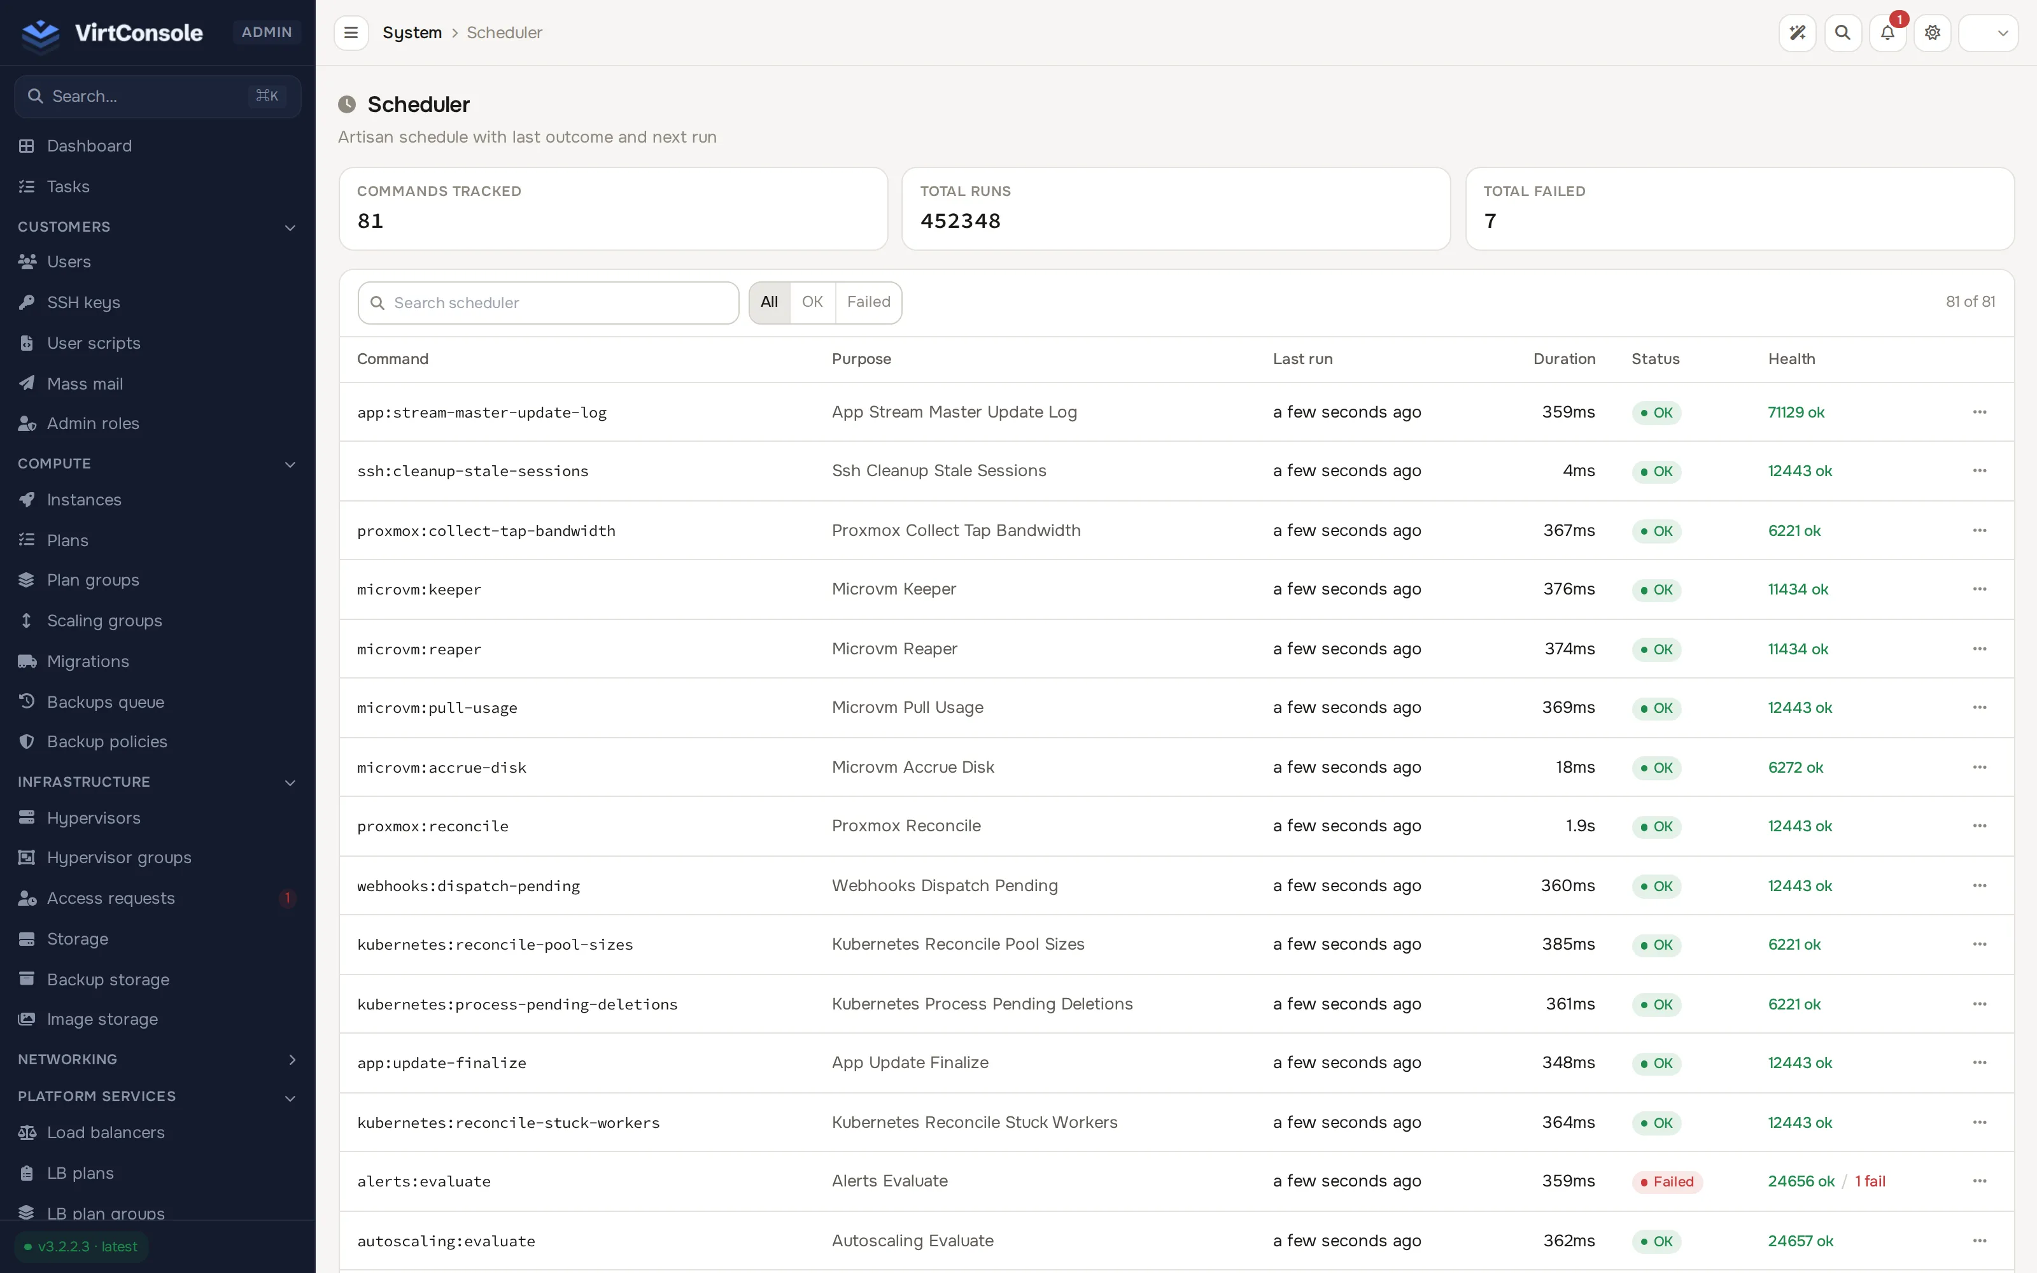Navigate to Migrations in the sidebar
Image resolution: width=2037 pixels, height=1273 pixels.
[157, 661]
